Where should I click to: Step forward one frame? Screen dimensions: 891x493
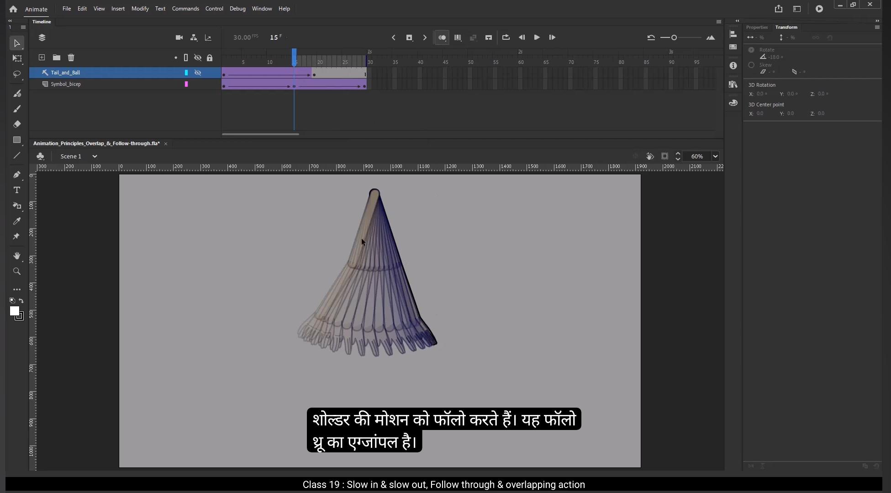point(552,37)
